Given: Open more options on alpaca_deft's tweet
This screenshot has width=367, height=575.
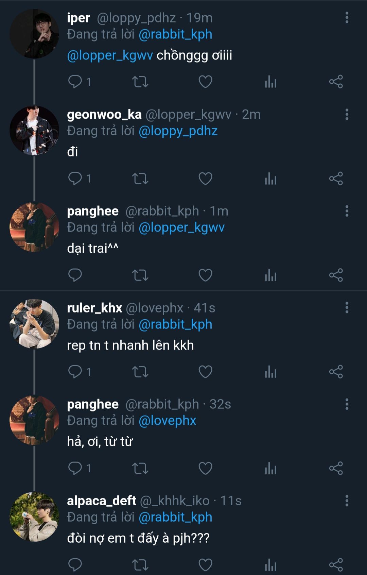Looking at the screenshot, I should click(x=347, y=501).
